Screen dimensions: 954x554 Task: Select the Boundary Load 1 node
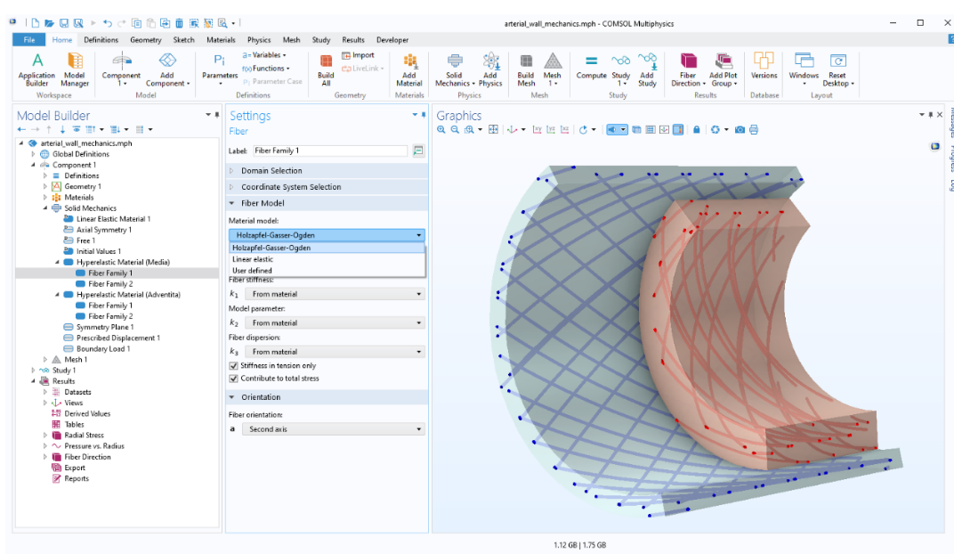tap(103, 349)
